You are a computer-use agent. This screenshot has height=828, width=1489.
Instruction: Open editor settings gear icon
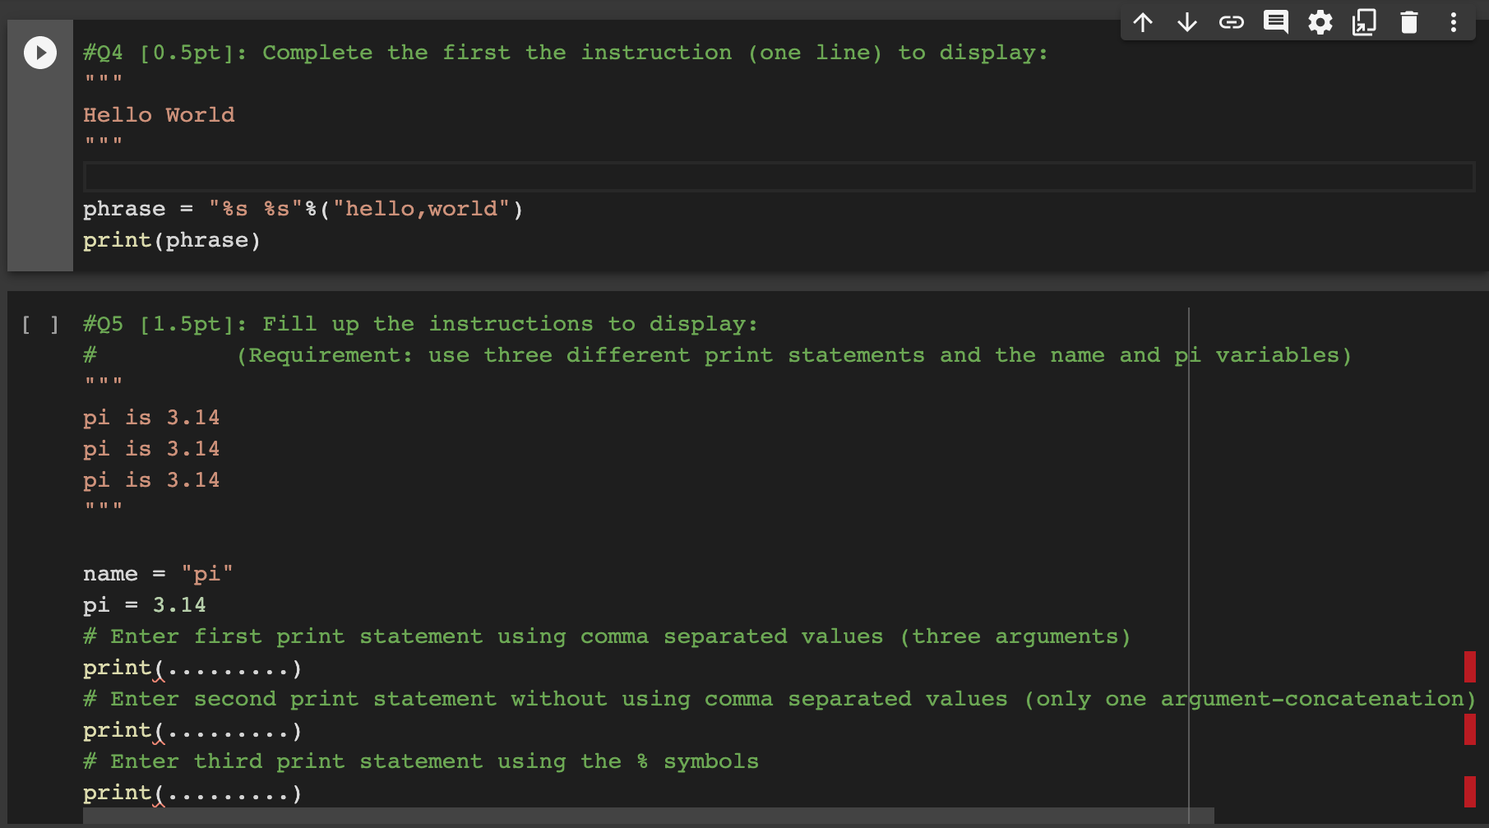(1320, 22)
